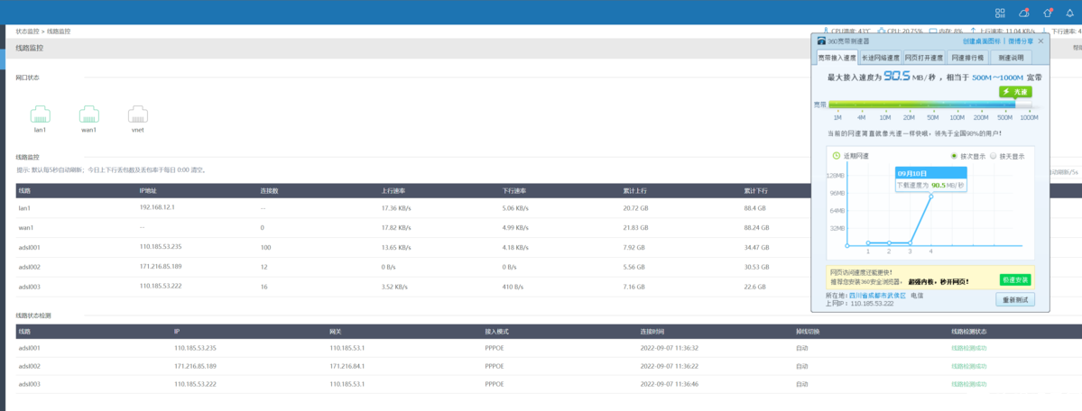Click the clock icon beside 近期网速
Viewport: 1082px width, 411px height.
pyautogui.click(x=837, y=156)
